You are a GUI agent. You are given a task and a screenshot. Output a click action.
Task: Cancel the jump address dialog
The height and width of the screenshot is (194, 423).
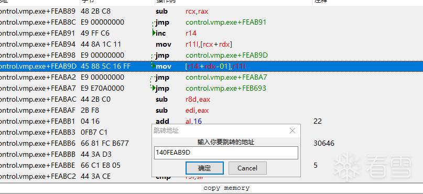[x=247, y=168]
